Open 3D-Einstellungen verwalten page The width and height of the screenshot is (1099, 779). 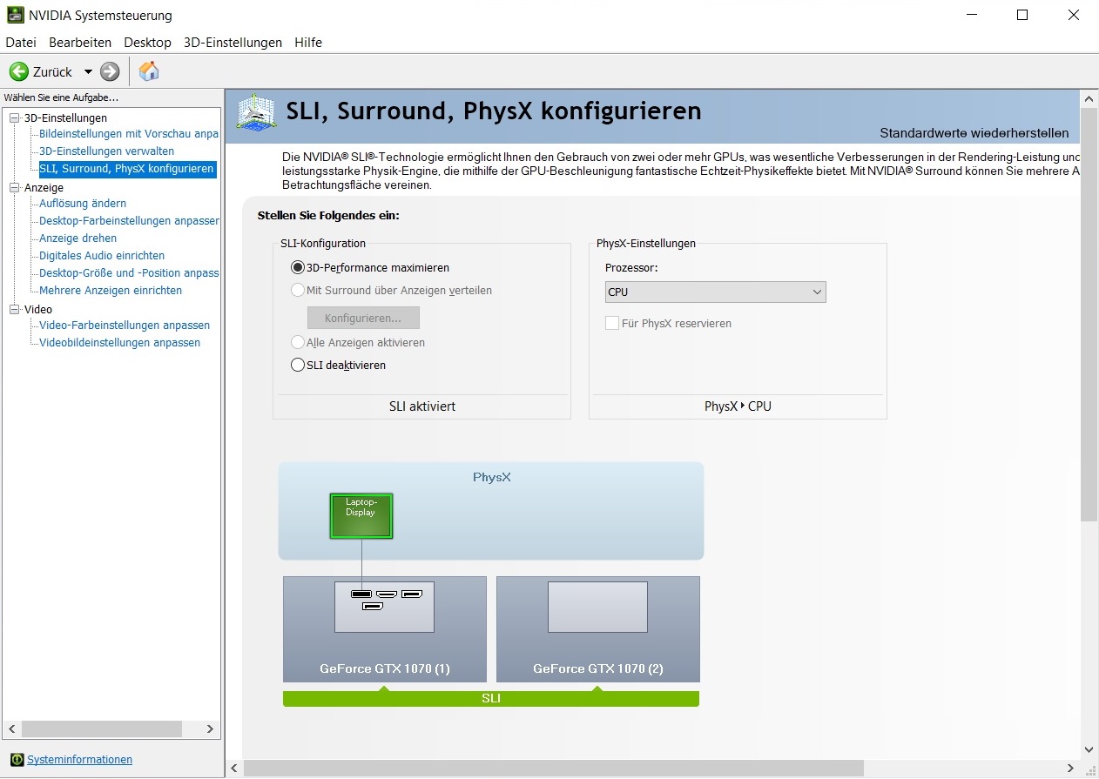coord(106,151)
